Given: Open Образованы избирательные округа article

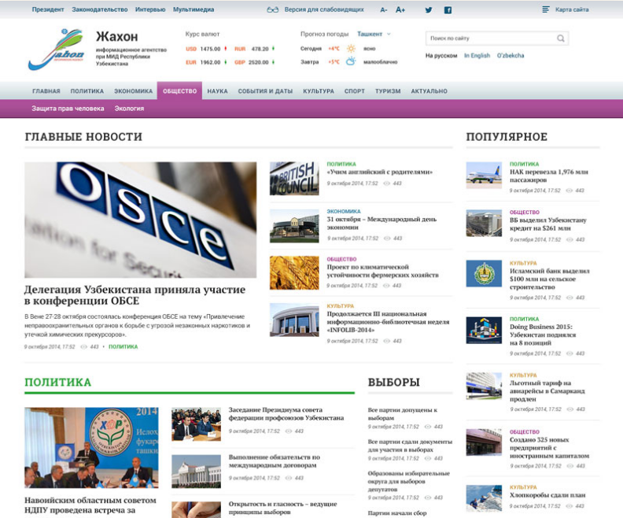Looking at the screenshot, I should [x=409, y=481].
